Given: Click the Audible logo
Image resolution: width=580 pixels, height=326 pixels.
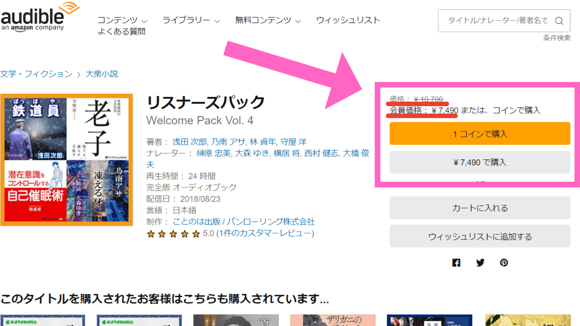Looking at the screenshot, I should pyautogui.click(x=40, y=17).
